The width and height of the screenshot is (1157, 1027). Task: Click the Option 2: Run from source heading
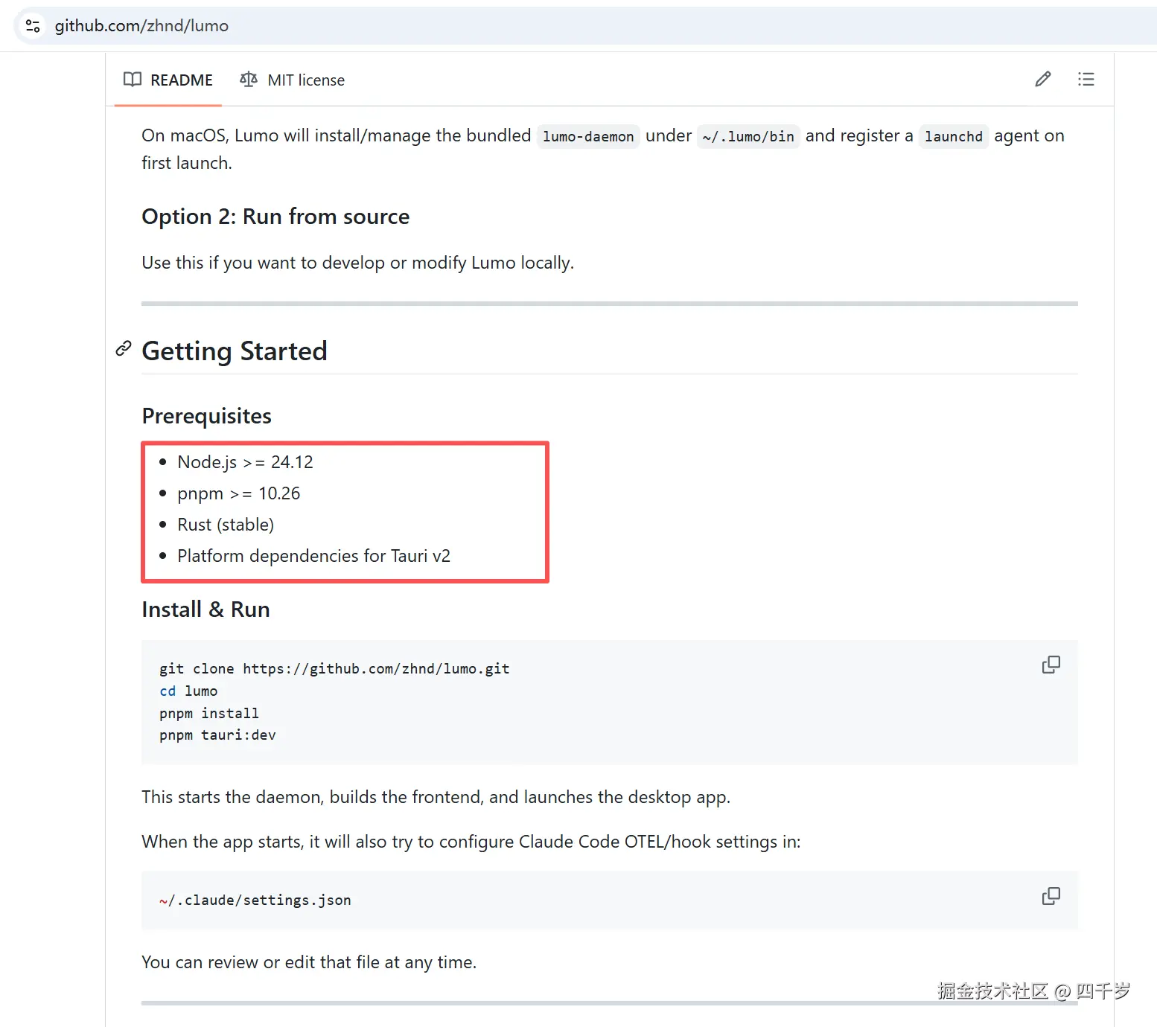point(275,217)
